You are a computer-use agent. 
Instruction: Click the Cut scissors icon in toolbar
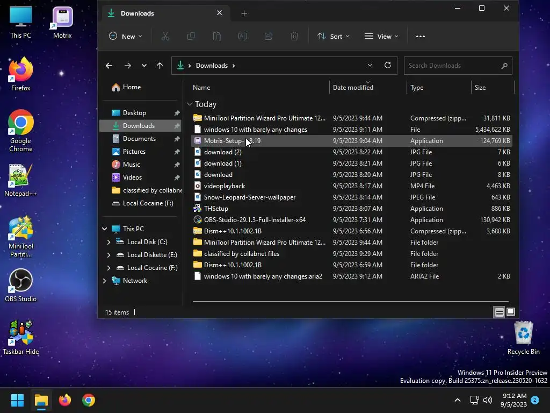coord(165,36)
